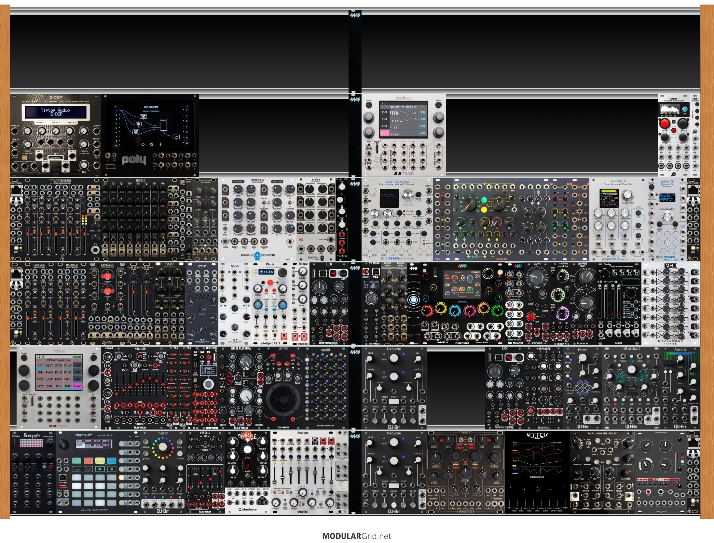Click Next> on the Meta Module screen

(x=475, y=272)
